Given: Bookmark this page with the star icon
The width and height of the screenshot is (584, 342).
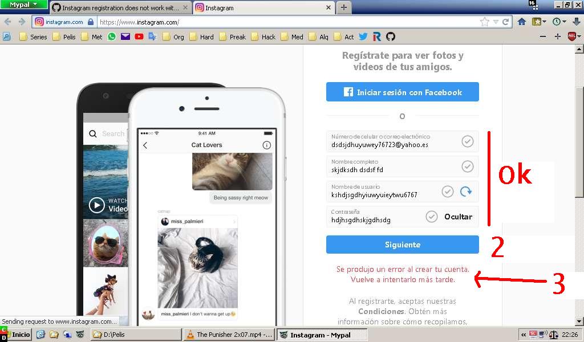Looking at the screenshot, I should point(485,22).
